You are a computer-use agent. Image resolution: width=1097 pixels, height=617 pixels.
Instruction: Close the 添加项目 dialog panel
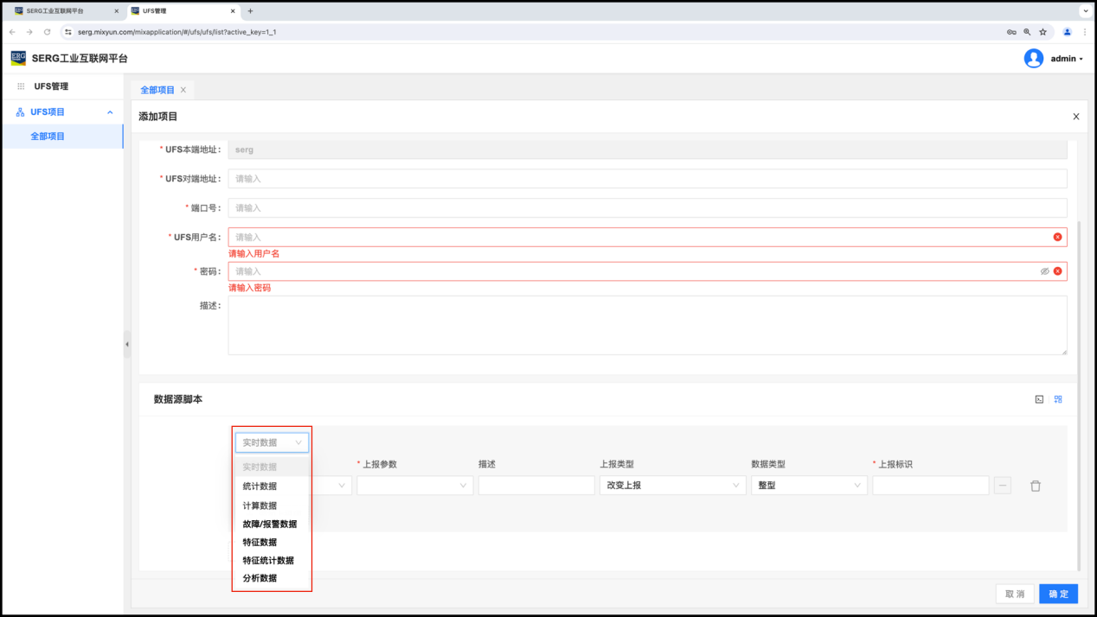1075,117
